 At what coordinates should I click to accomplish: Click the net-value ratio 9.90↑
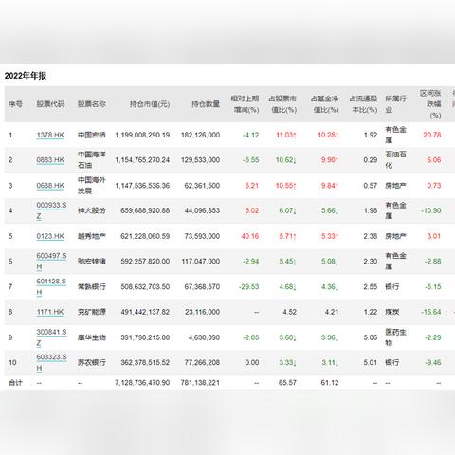[330, 160]
